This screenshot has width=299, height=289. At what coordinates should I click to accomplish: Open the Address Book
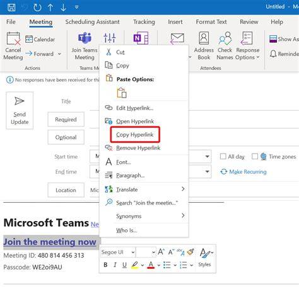pos(204,46)
